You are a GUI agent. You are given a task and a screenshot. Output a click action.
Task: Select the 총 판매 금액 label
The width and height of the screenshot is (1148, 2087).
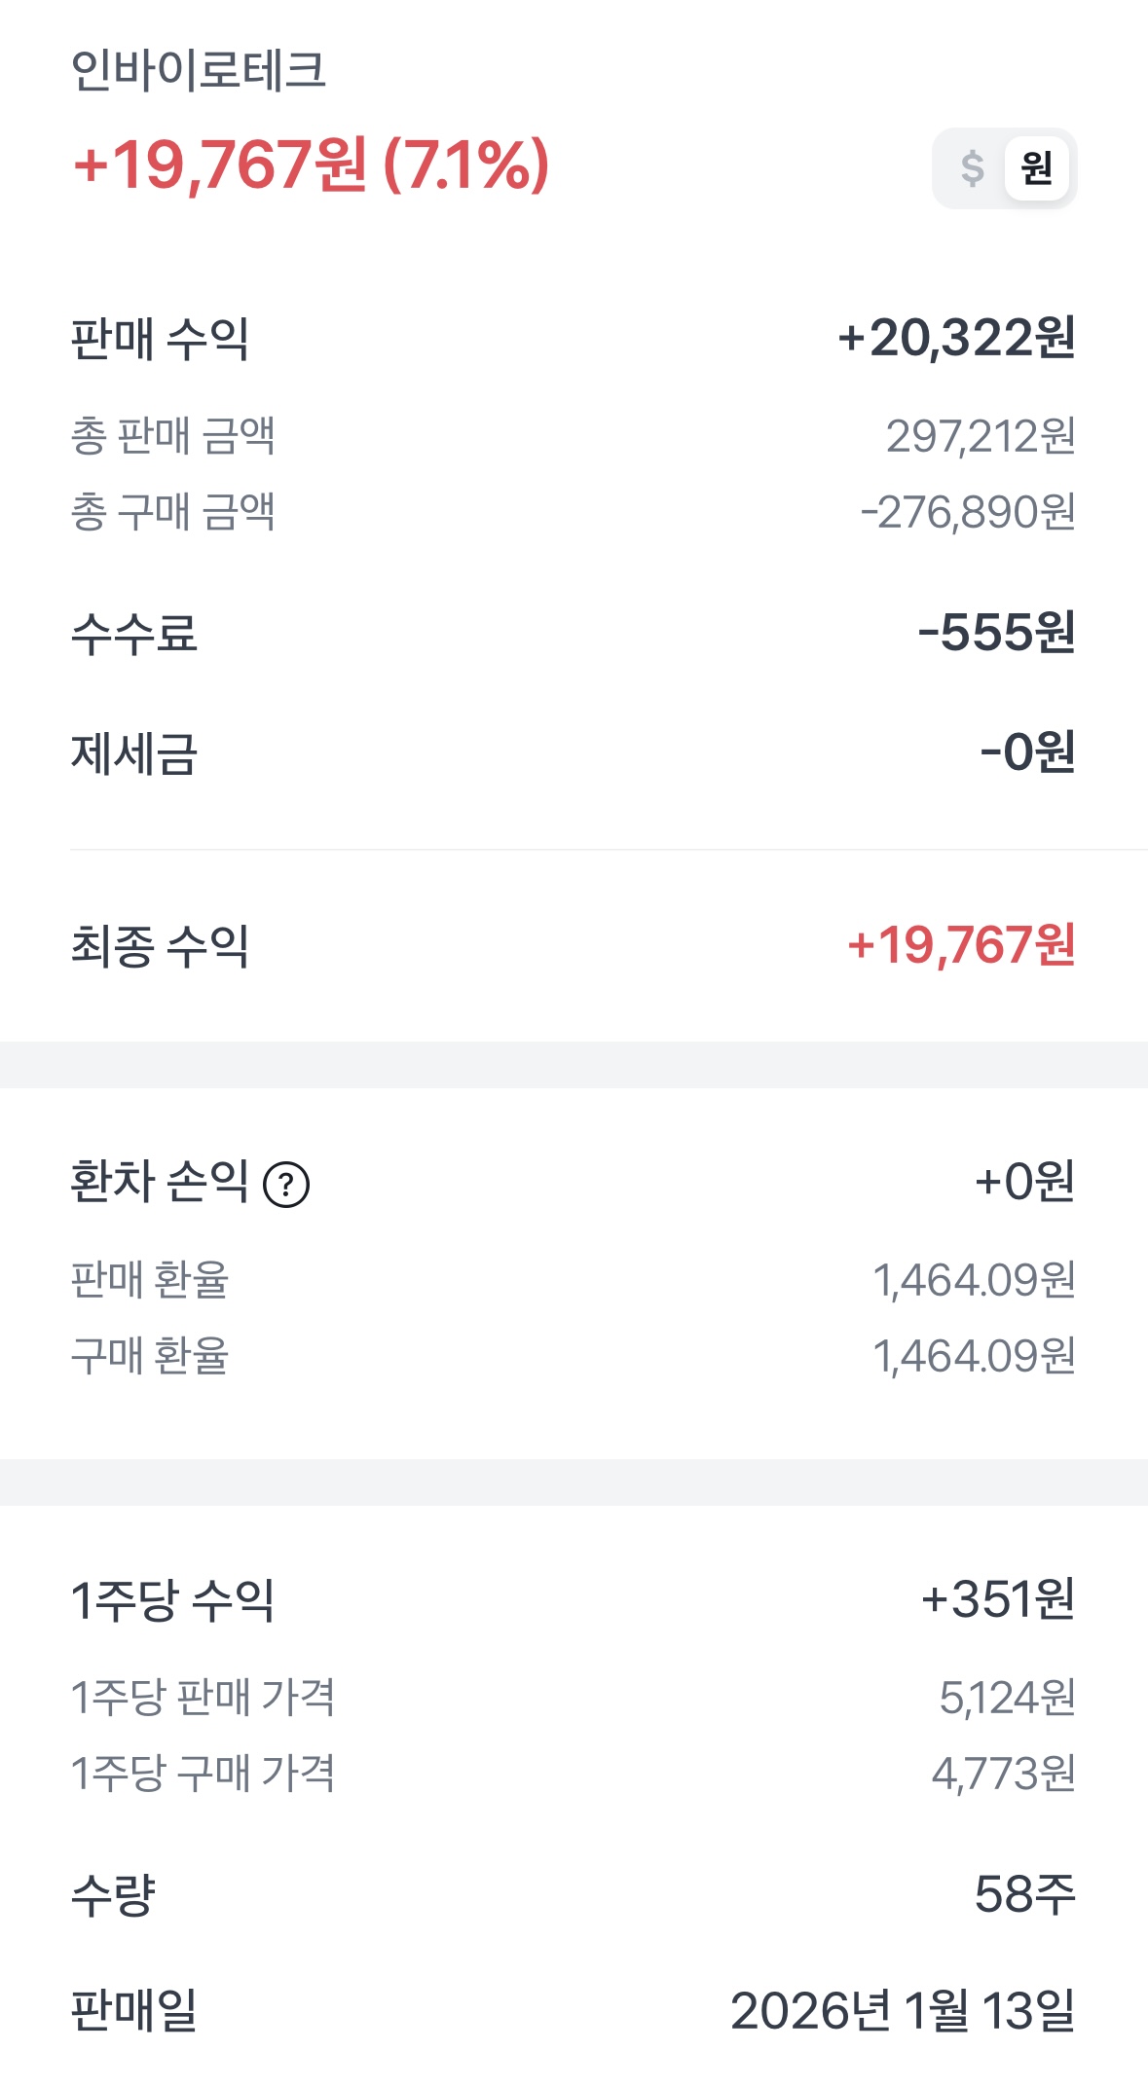[173, 436]
